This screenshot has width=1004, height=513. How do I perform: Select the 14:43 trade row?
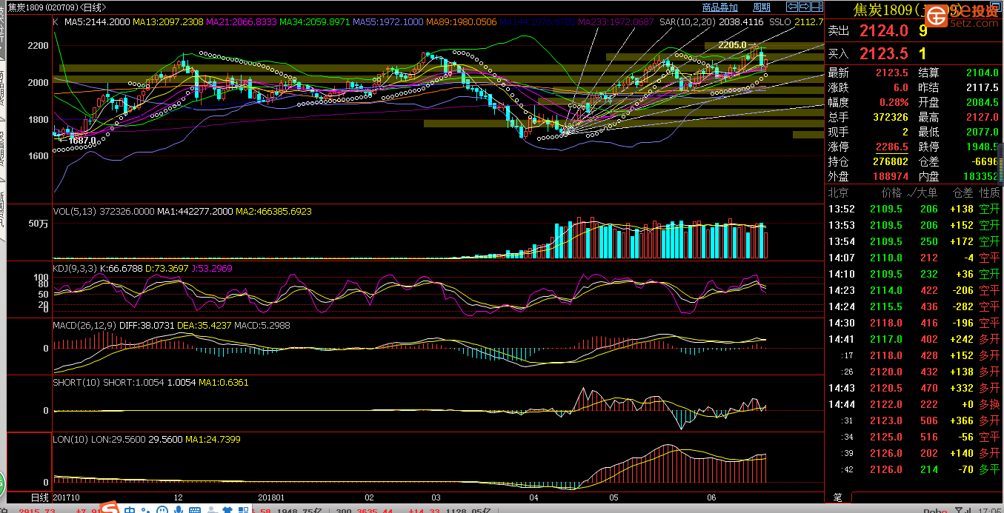(x=914, y=388)
